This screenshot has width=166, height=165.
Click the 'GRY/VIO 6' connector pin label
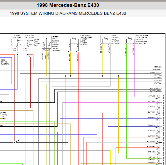[x=153, y=101]
